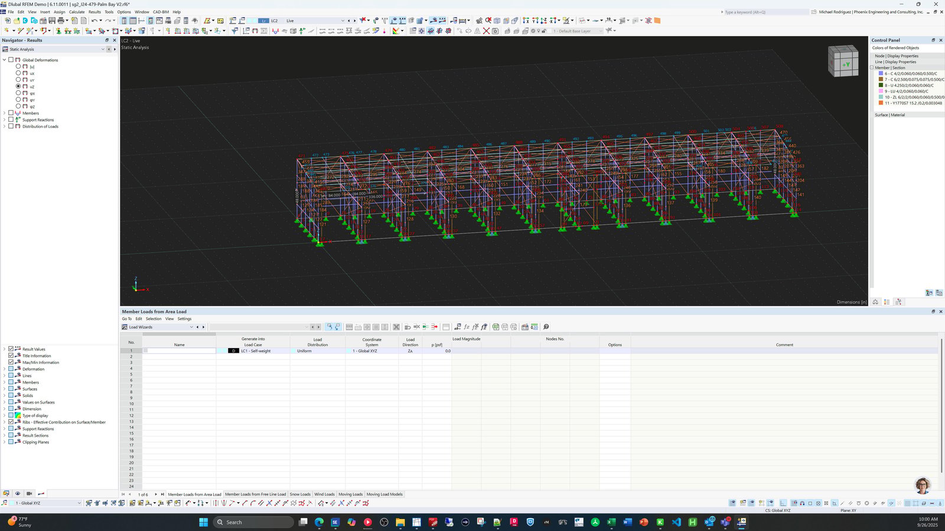
Task: Open the Calculate menu
Action: (77, 12)
